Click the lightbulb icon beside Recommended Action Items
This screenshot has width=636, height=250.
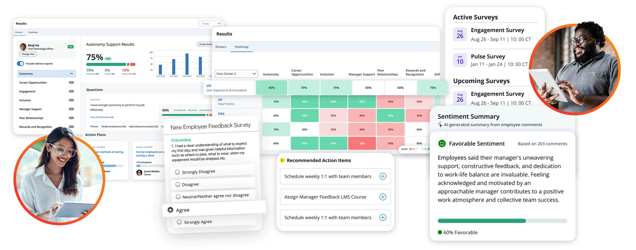coord(282,160)
